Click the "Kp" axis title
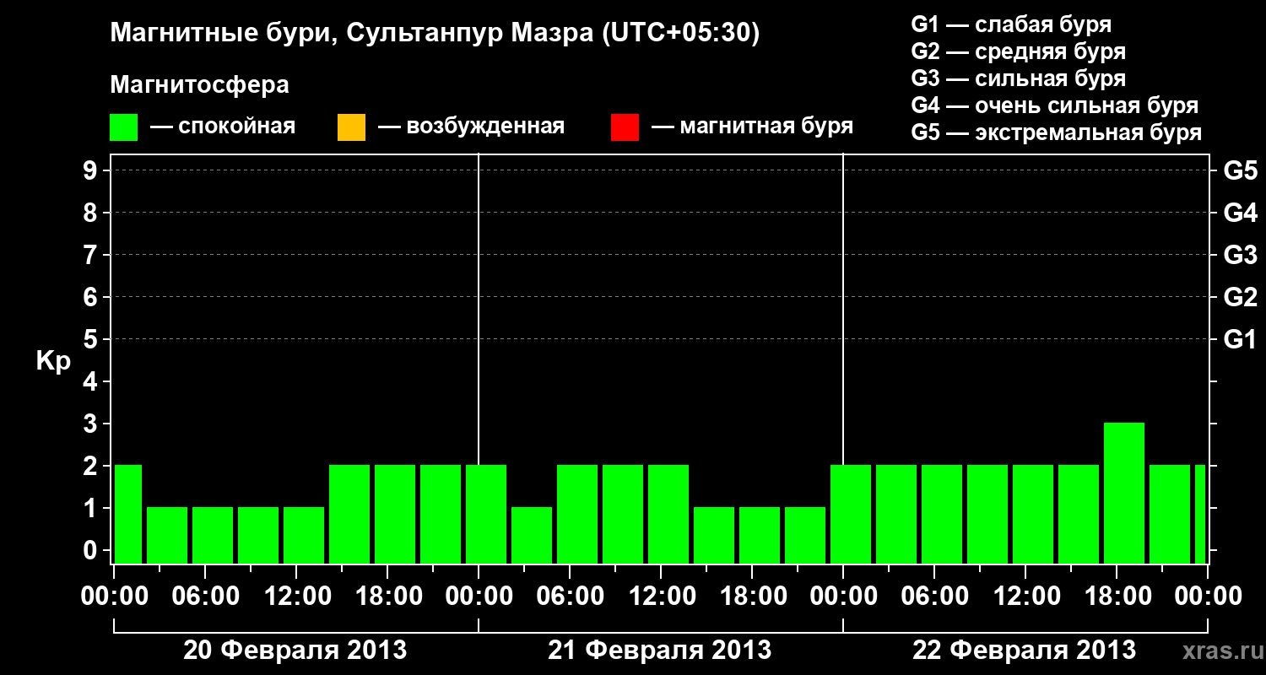Viewport: 1266px width, 675px height. 53,361
